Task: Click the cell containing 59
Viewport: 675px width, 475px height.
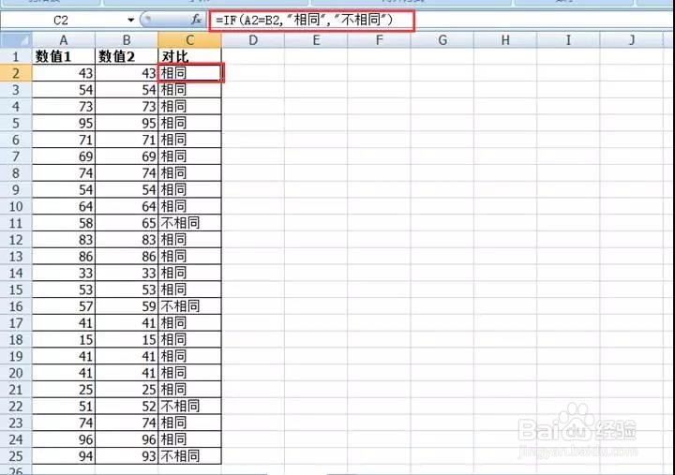Action: pos(127,306)
